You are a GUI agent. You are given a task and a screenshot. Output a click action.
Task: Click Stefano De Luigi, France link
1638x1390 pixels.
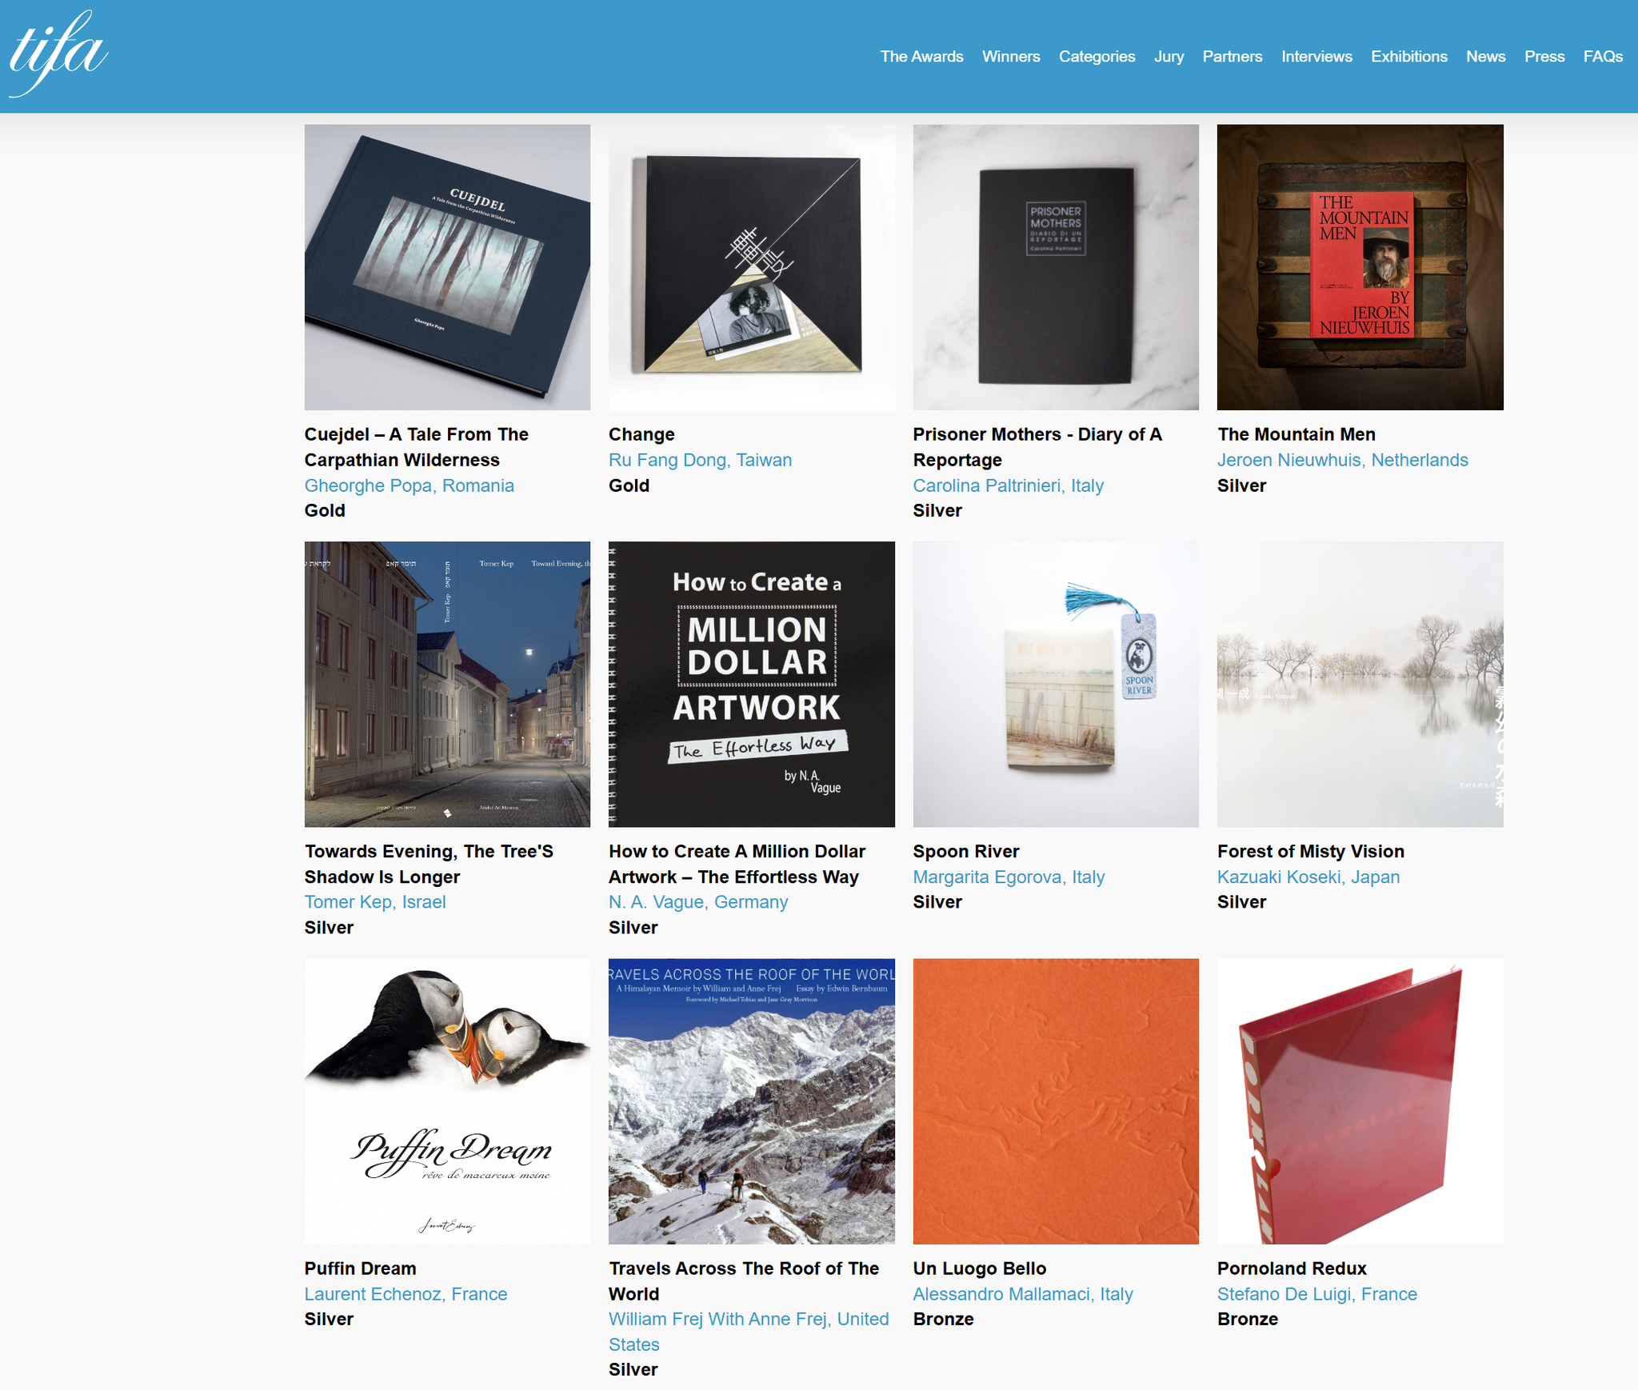pyautogui.click(x=1316, y=1294)
